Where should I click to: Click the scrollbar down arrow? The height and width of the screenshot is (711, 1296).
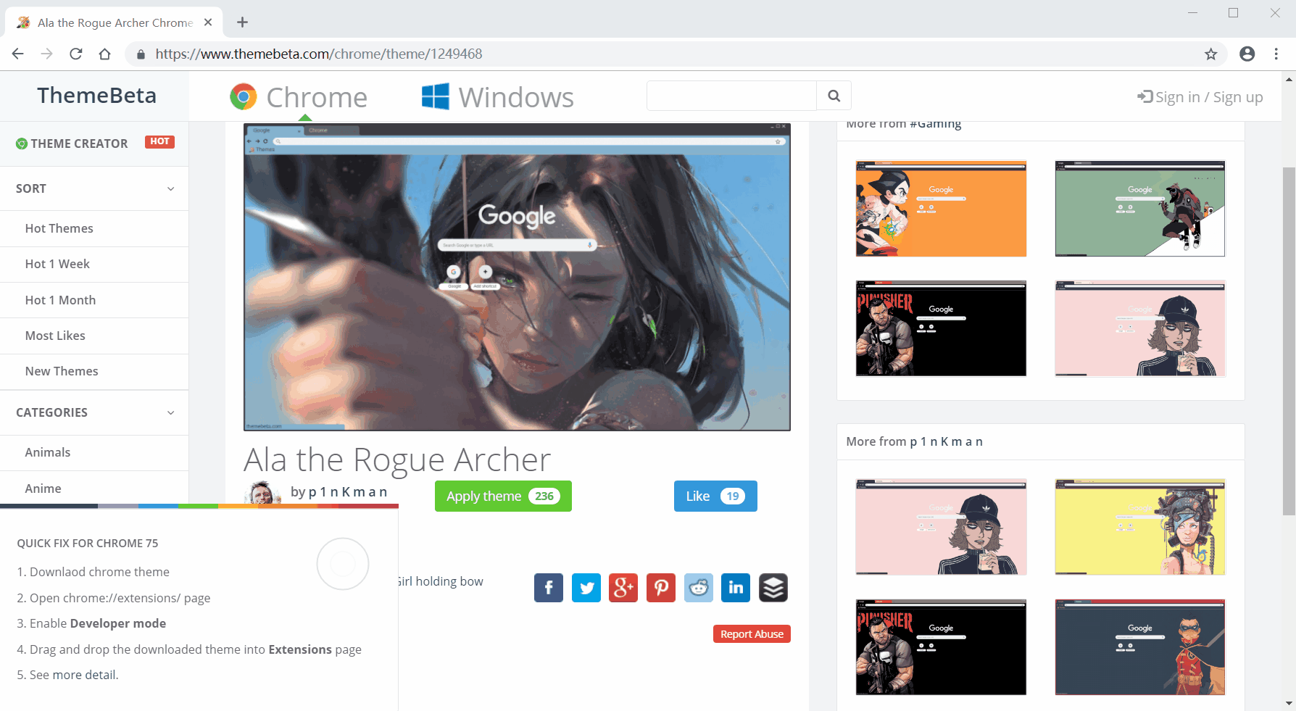(x=1289, y=704)
